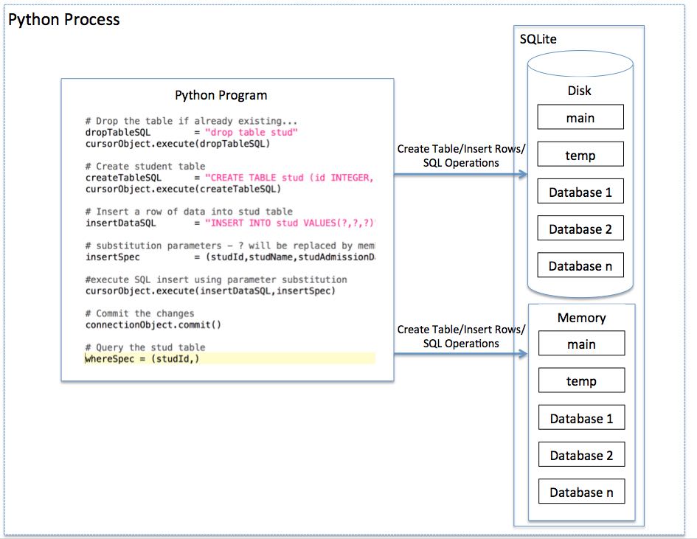Click Database 2 inside the Disk cylinder

click(580, 228)
